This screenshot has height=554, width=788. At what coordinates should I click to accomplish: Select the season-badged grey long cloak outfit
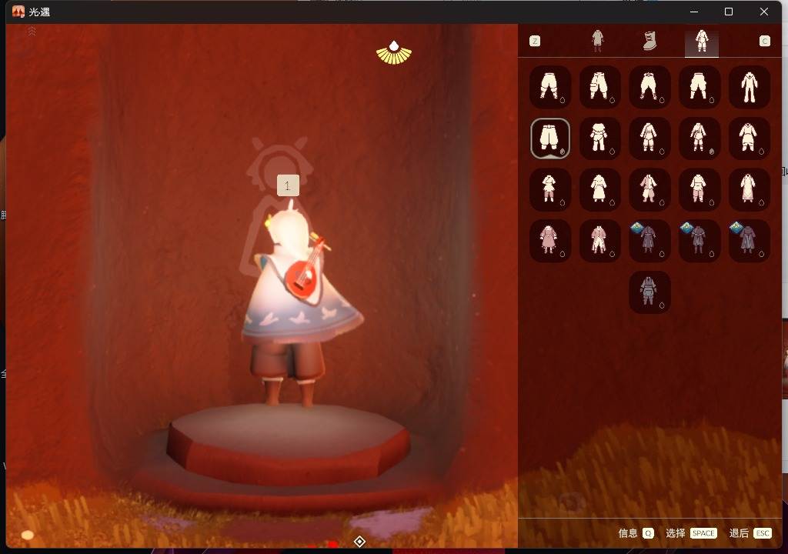749,241
